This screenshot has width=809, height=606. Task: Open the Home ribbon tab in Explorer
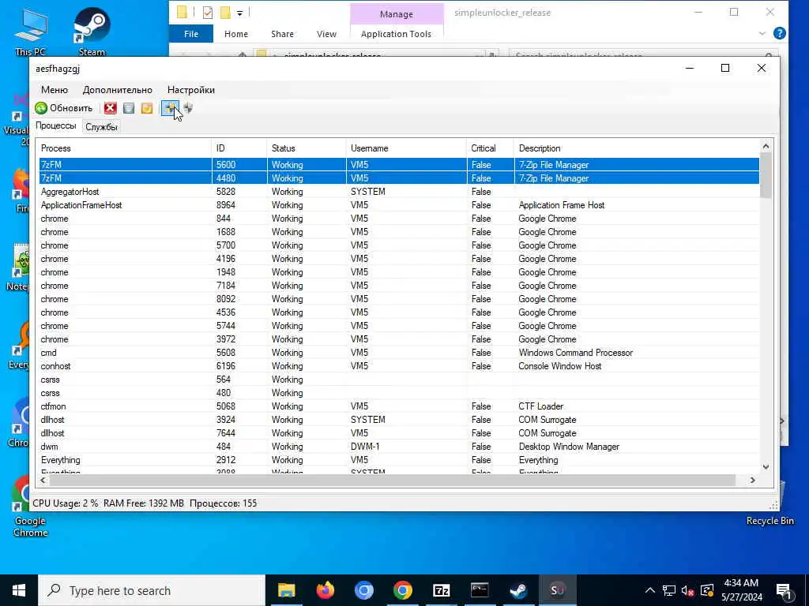[235, 34]
